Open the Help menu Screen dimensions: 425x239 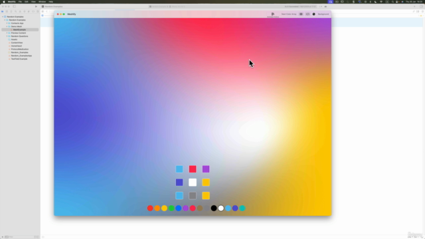tap(50, 1)
